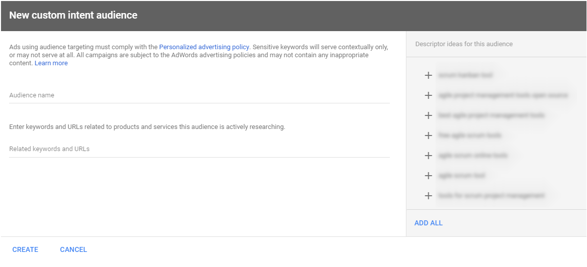The width and height of the screenshot is (587, 267).
Task: Open the Learn more link
Action: click(x=51, y=63)
